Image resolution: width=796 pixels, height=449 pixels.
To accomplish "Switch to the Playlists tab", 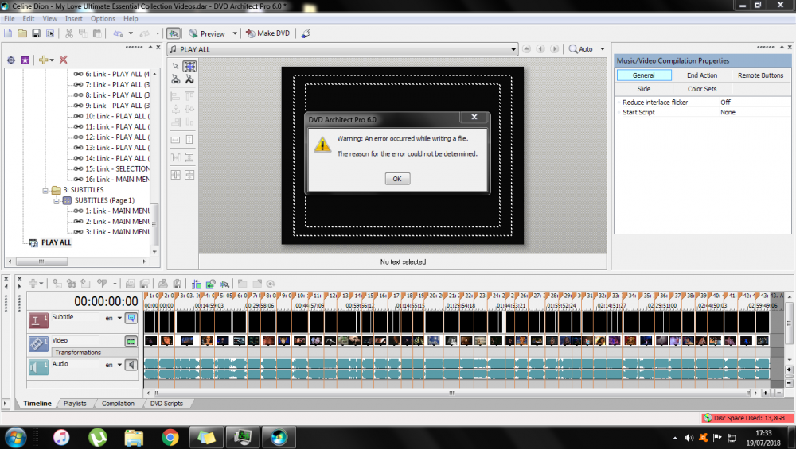I will pyautogui.click(x=75, y=404).
